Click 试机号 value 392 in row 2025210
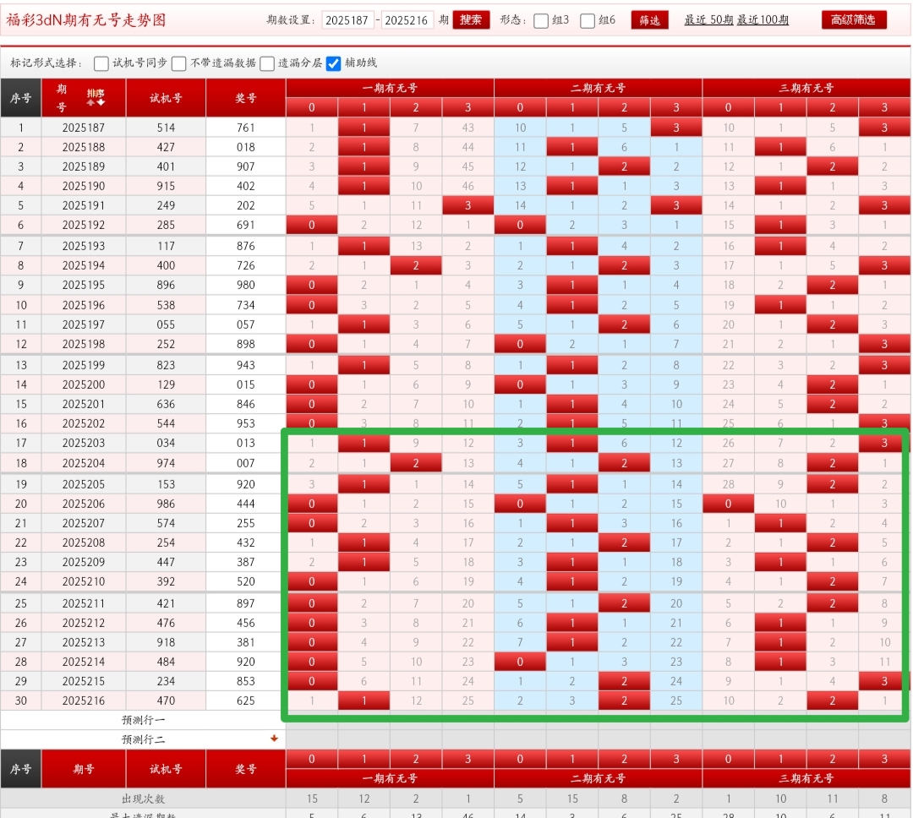This screenshot has height=818, width=913. click(166, 581)
